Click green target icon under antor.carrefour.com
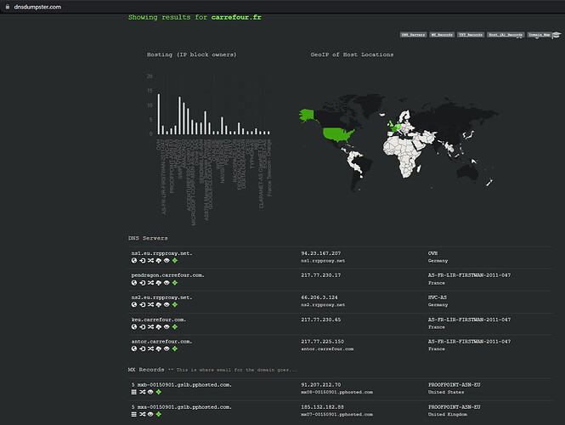The width and height of the screenshot is (565, 425). pos(175,348)
